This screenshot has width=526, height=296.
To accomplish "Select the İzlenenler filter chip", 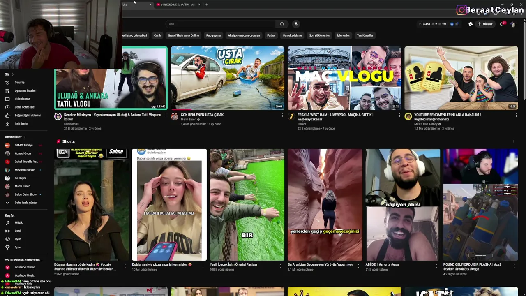I will (343, 35).
